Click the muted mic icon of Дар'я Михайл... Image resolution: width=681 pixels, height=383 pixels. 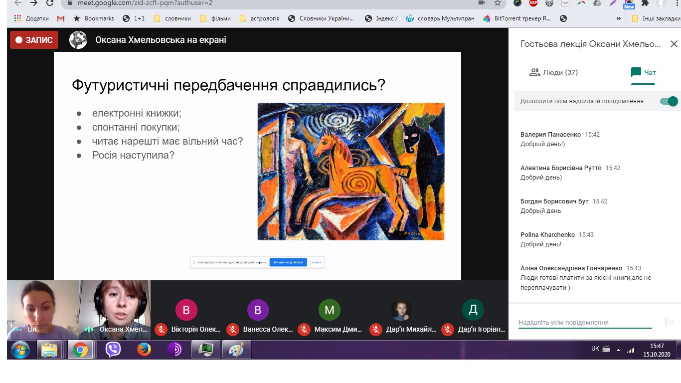tap(376, 329)
